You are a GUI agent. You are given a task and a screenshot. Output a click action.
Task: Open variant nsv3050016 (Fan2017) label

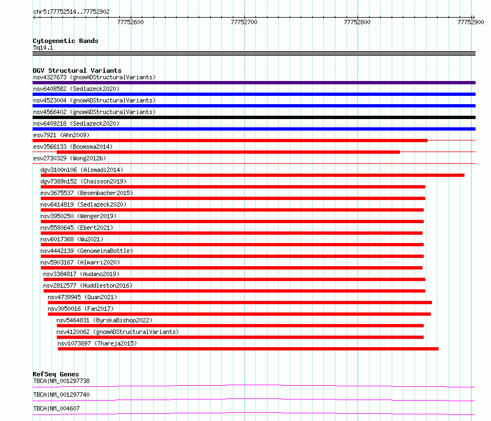(81, 309)
